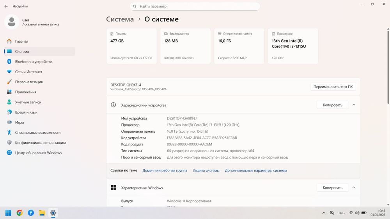Viewport: 390px width, 219px height.
Task: Click the Найти параметр search field
Action: point(195,7)
